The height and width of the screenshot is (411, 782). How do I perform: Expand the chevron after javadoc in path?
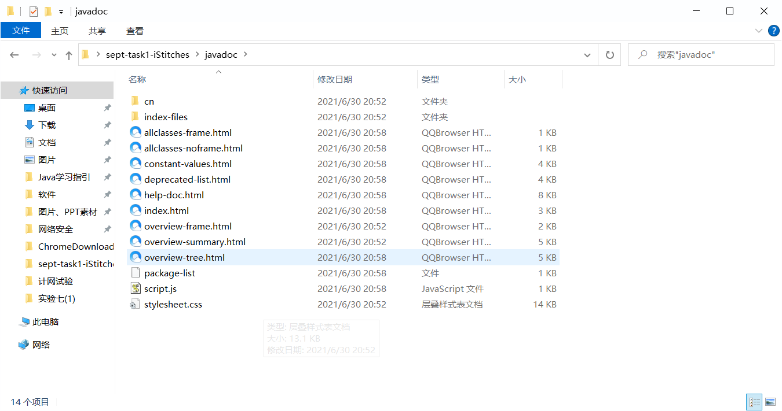(x=244, y=55)
